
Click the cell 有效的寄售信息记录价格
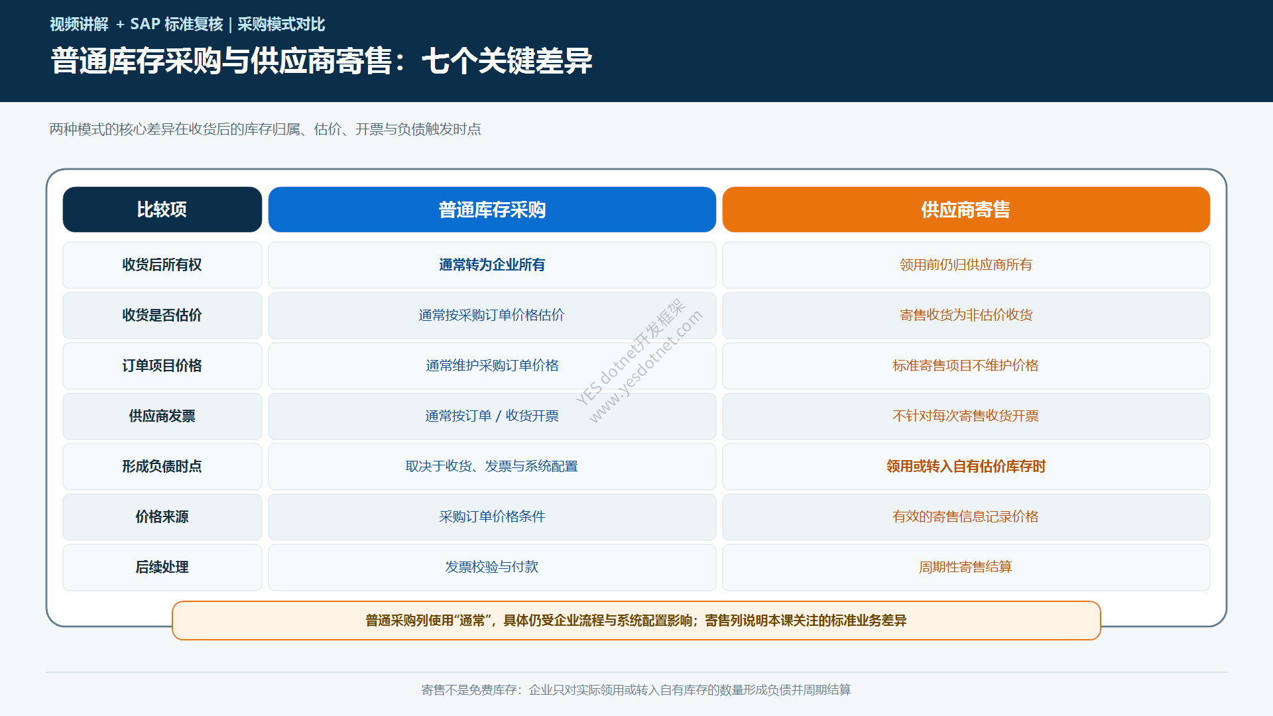pos(966,517)
